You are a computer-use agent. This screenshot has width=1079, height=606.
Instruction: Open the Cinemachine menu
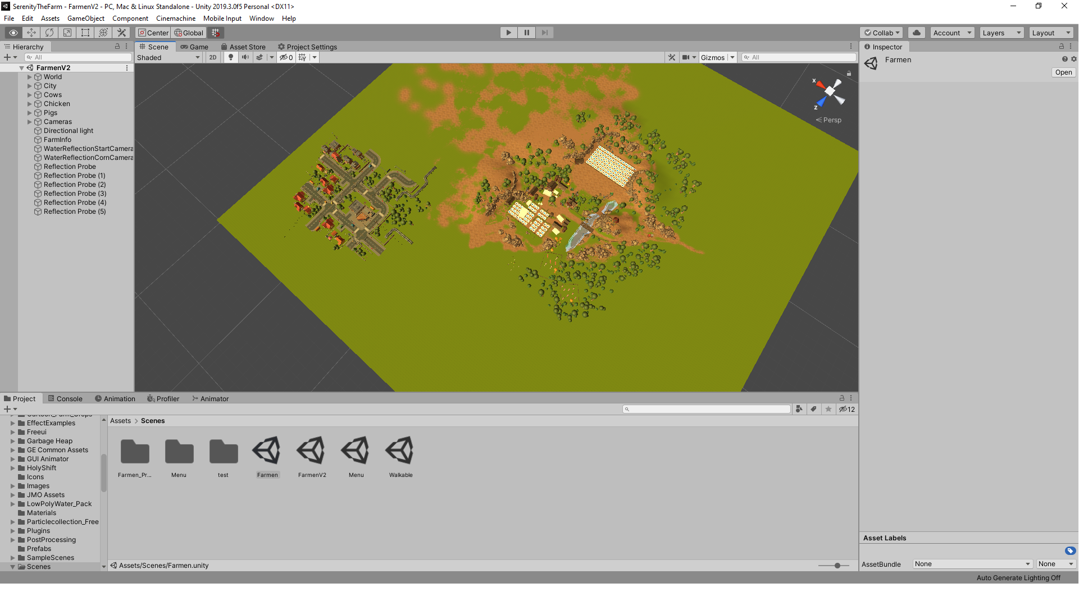pos(176,19)
